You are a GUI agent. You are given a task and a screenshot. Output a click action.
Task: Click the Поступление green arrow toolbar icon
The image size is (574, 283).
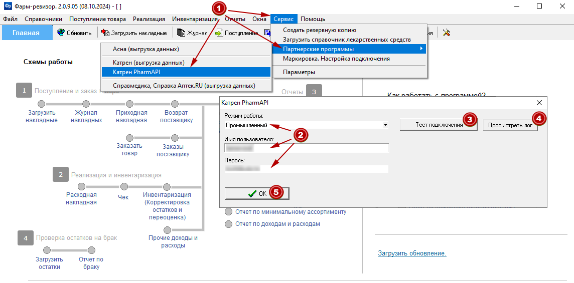219,33
